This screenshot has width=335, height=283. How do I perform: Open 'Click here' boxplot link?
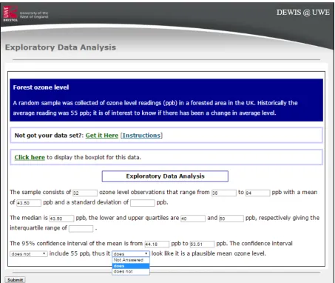[x=30, y=157]
